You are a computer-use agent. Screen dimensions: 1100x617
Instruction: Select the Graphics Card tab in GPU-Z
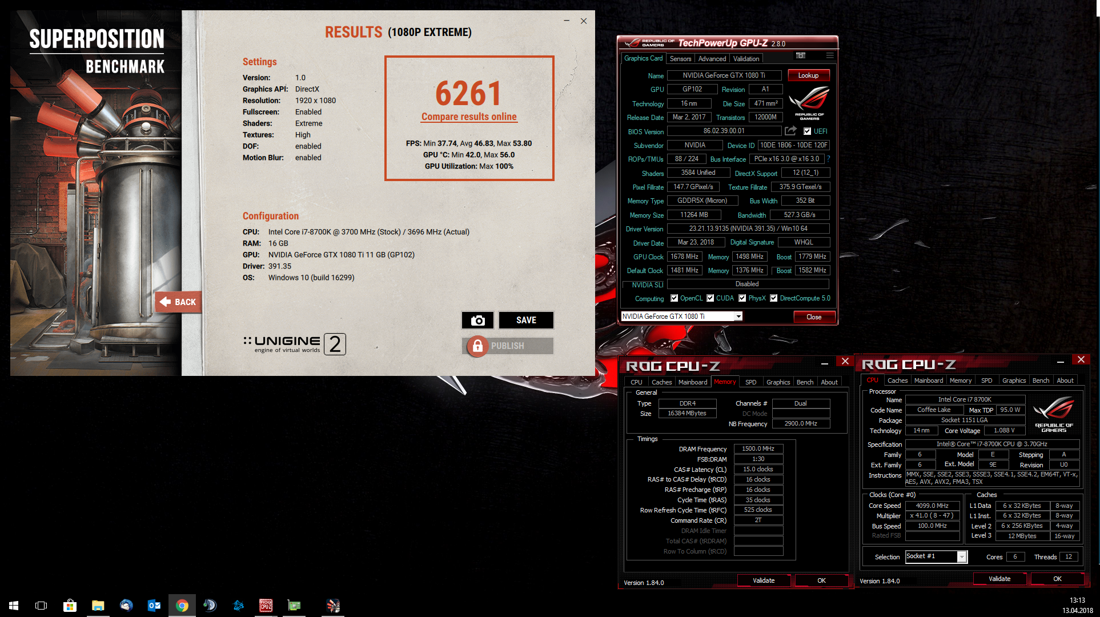click(x=643, y=58)
